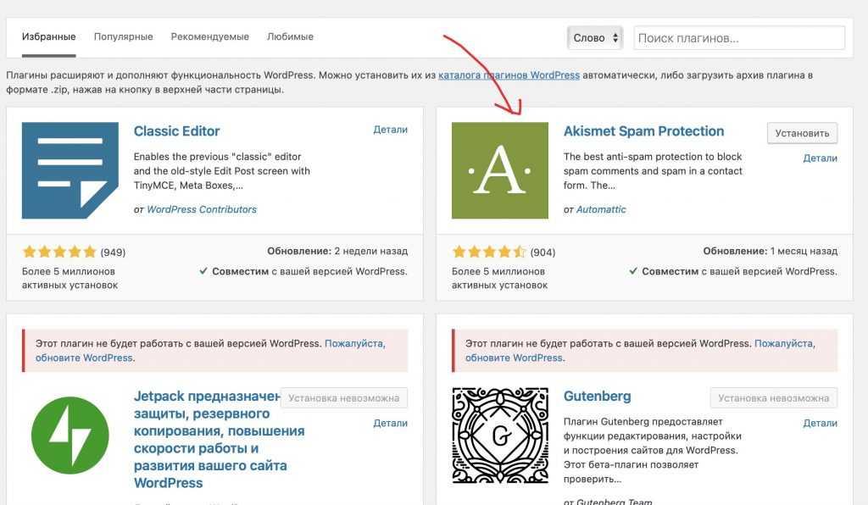The image size is (868, 505).
Task: Click the Classic Editor title link
Action: [176, 131]
